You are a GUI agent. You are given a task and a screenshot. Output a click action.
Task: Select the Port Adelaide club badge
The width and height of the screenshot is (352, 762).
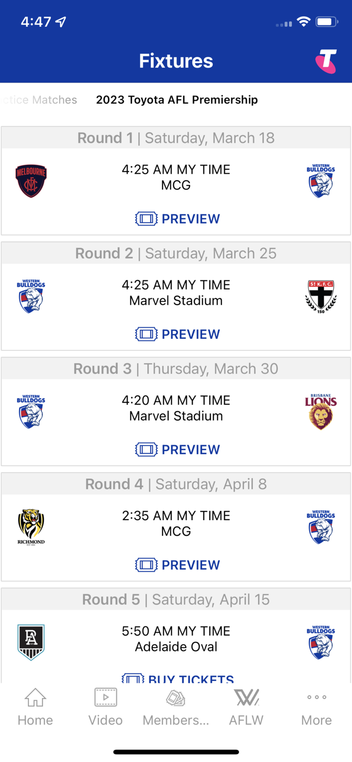tap(31, 642)
